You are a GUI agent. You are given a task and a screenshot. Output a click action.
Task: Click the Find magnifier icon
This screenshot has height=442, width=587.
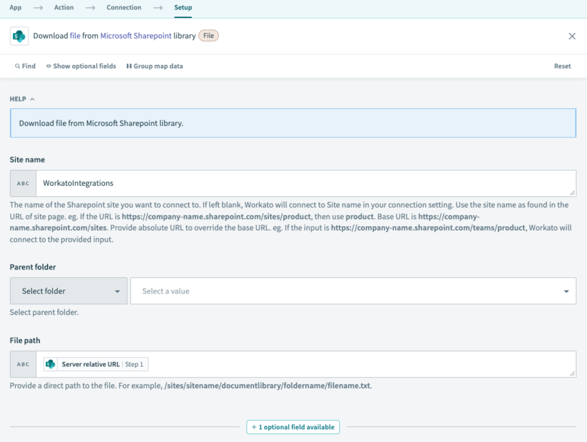pos(17,66)
